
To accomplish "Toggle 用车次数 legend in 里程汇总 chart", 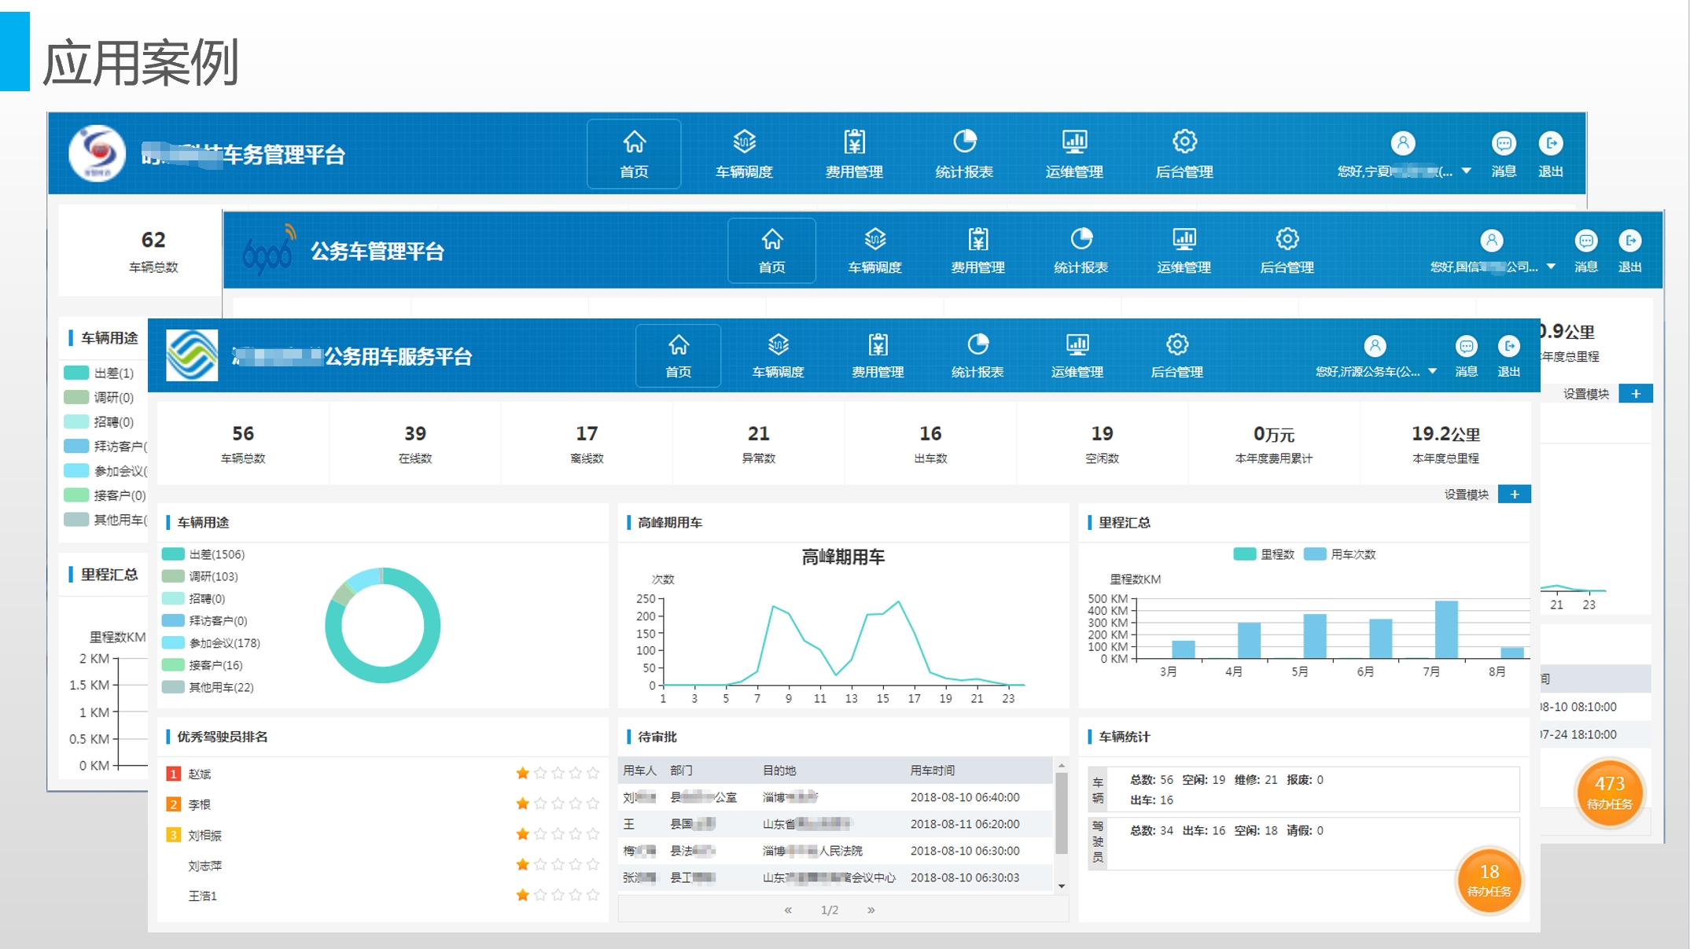I will point(1352,554).
